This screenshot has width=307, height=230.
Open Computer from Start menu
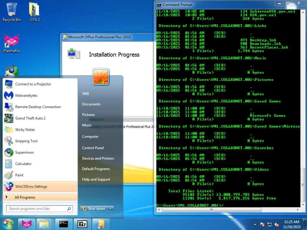pos(90,137)
